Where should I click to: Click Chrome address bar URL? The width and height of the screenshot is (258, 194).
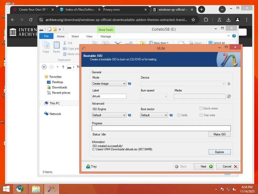click(x=116, y=20)
